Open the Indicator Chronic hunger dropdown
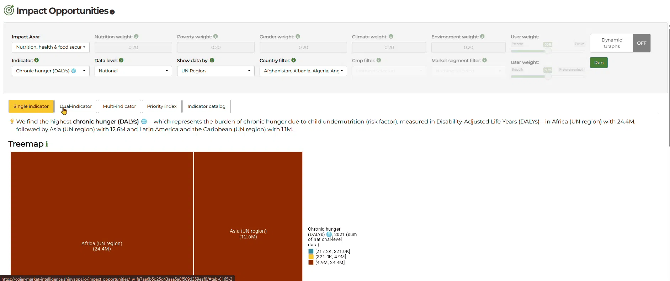The image size is (670, 281). click(x=50, y=71)
